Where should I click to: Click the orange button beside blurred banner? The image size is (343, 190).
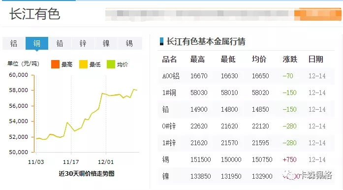tap(317, 14)
